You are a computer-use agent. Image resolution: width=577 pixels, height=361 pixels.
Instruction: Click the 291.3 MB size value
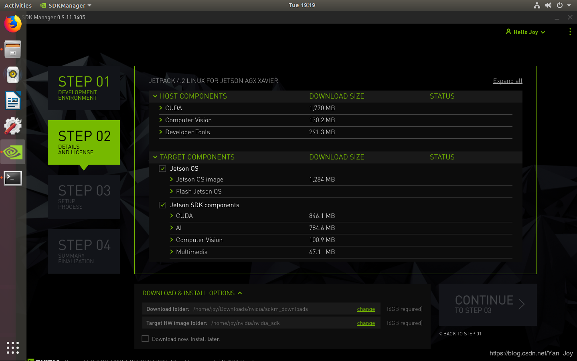pos(322,132)
